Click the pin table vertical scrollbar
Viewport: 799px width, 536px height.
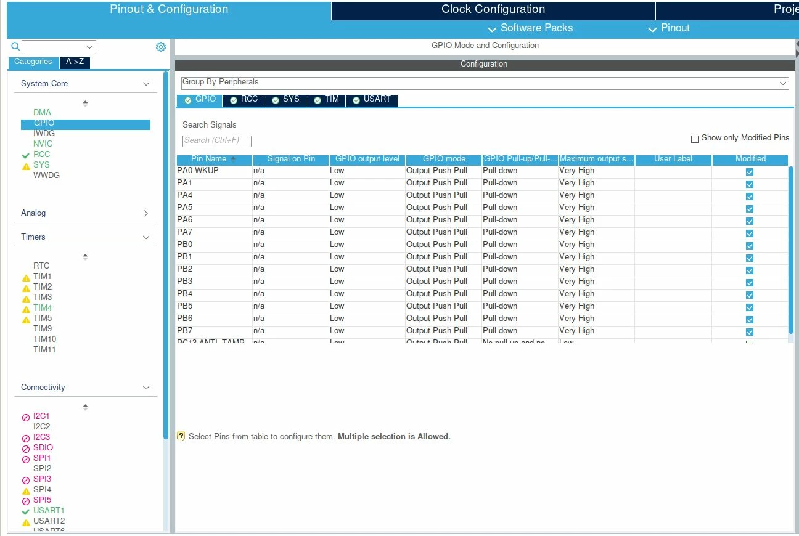(792, 250)
